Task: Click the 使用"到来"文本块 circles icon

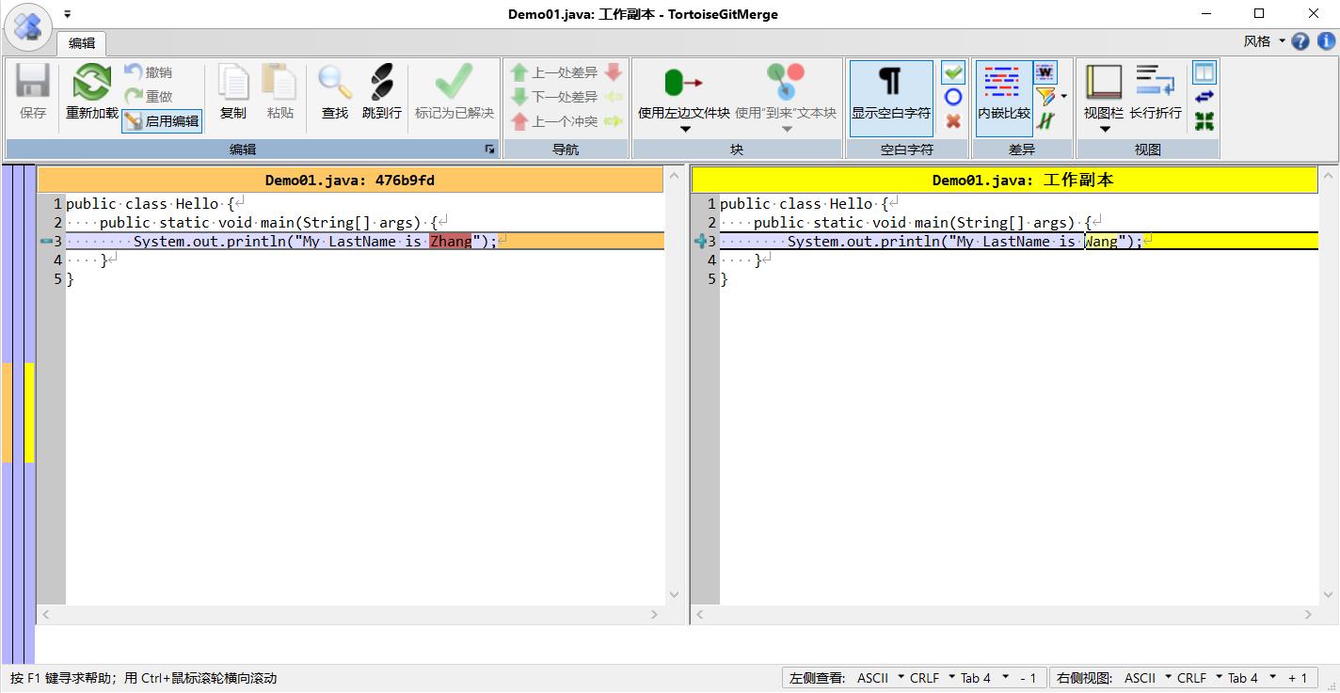Action: pyautogui.click(x=785, y=83)
